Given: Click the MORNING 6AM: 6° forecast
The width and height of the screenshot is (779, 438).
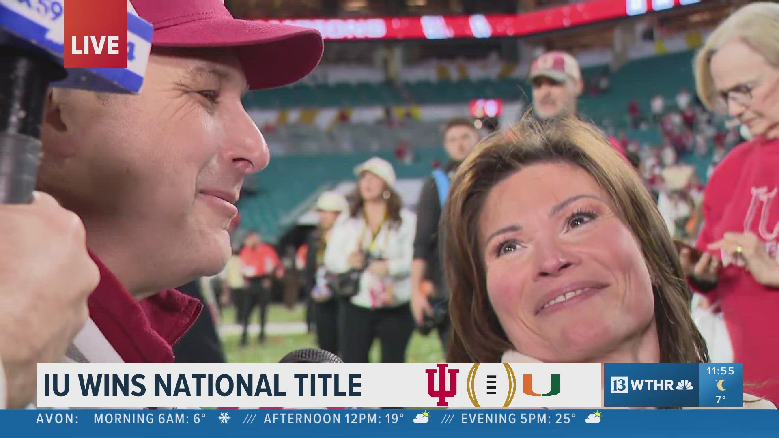Looking at the screenshot, I should coord(150,419).
